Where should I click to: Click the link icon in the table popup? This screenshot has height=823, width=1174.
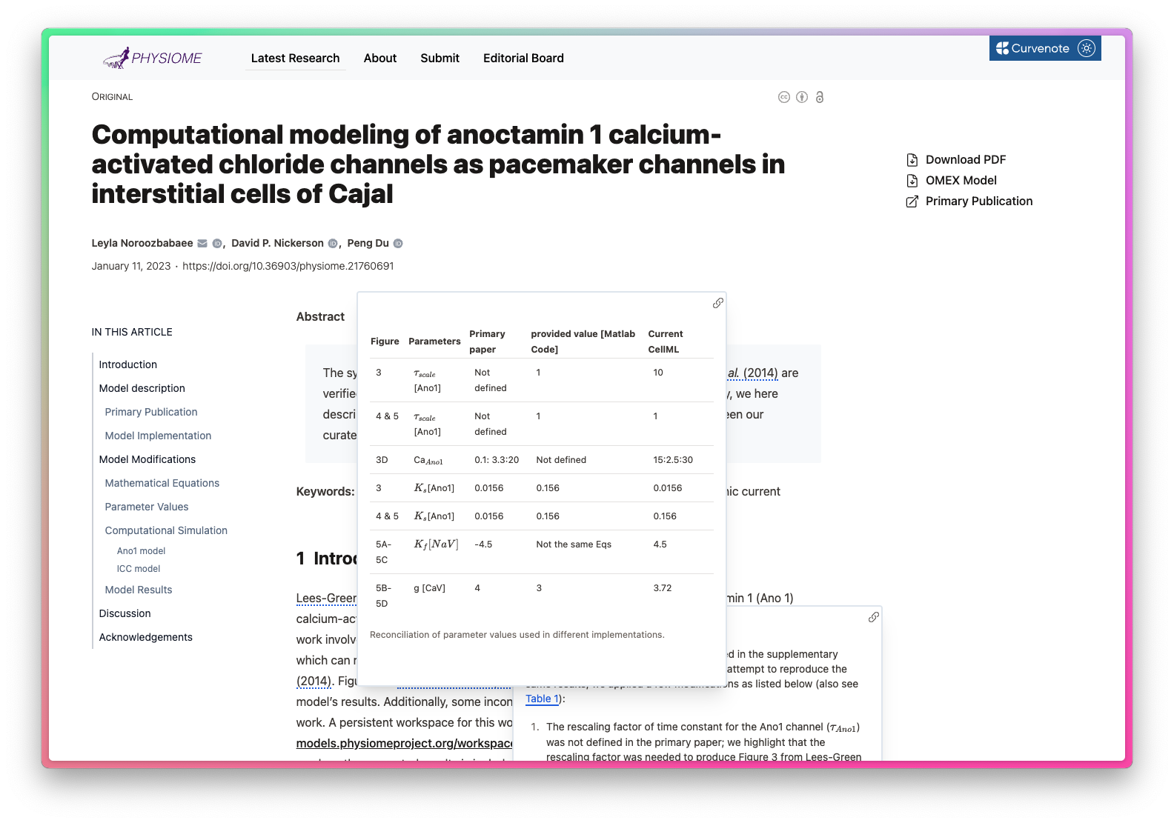coord(717,303)
